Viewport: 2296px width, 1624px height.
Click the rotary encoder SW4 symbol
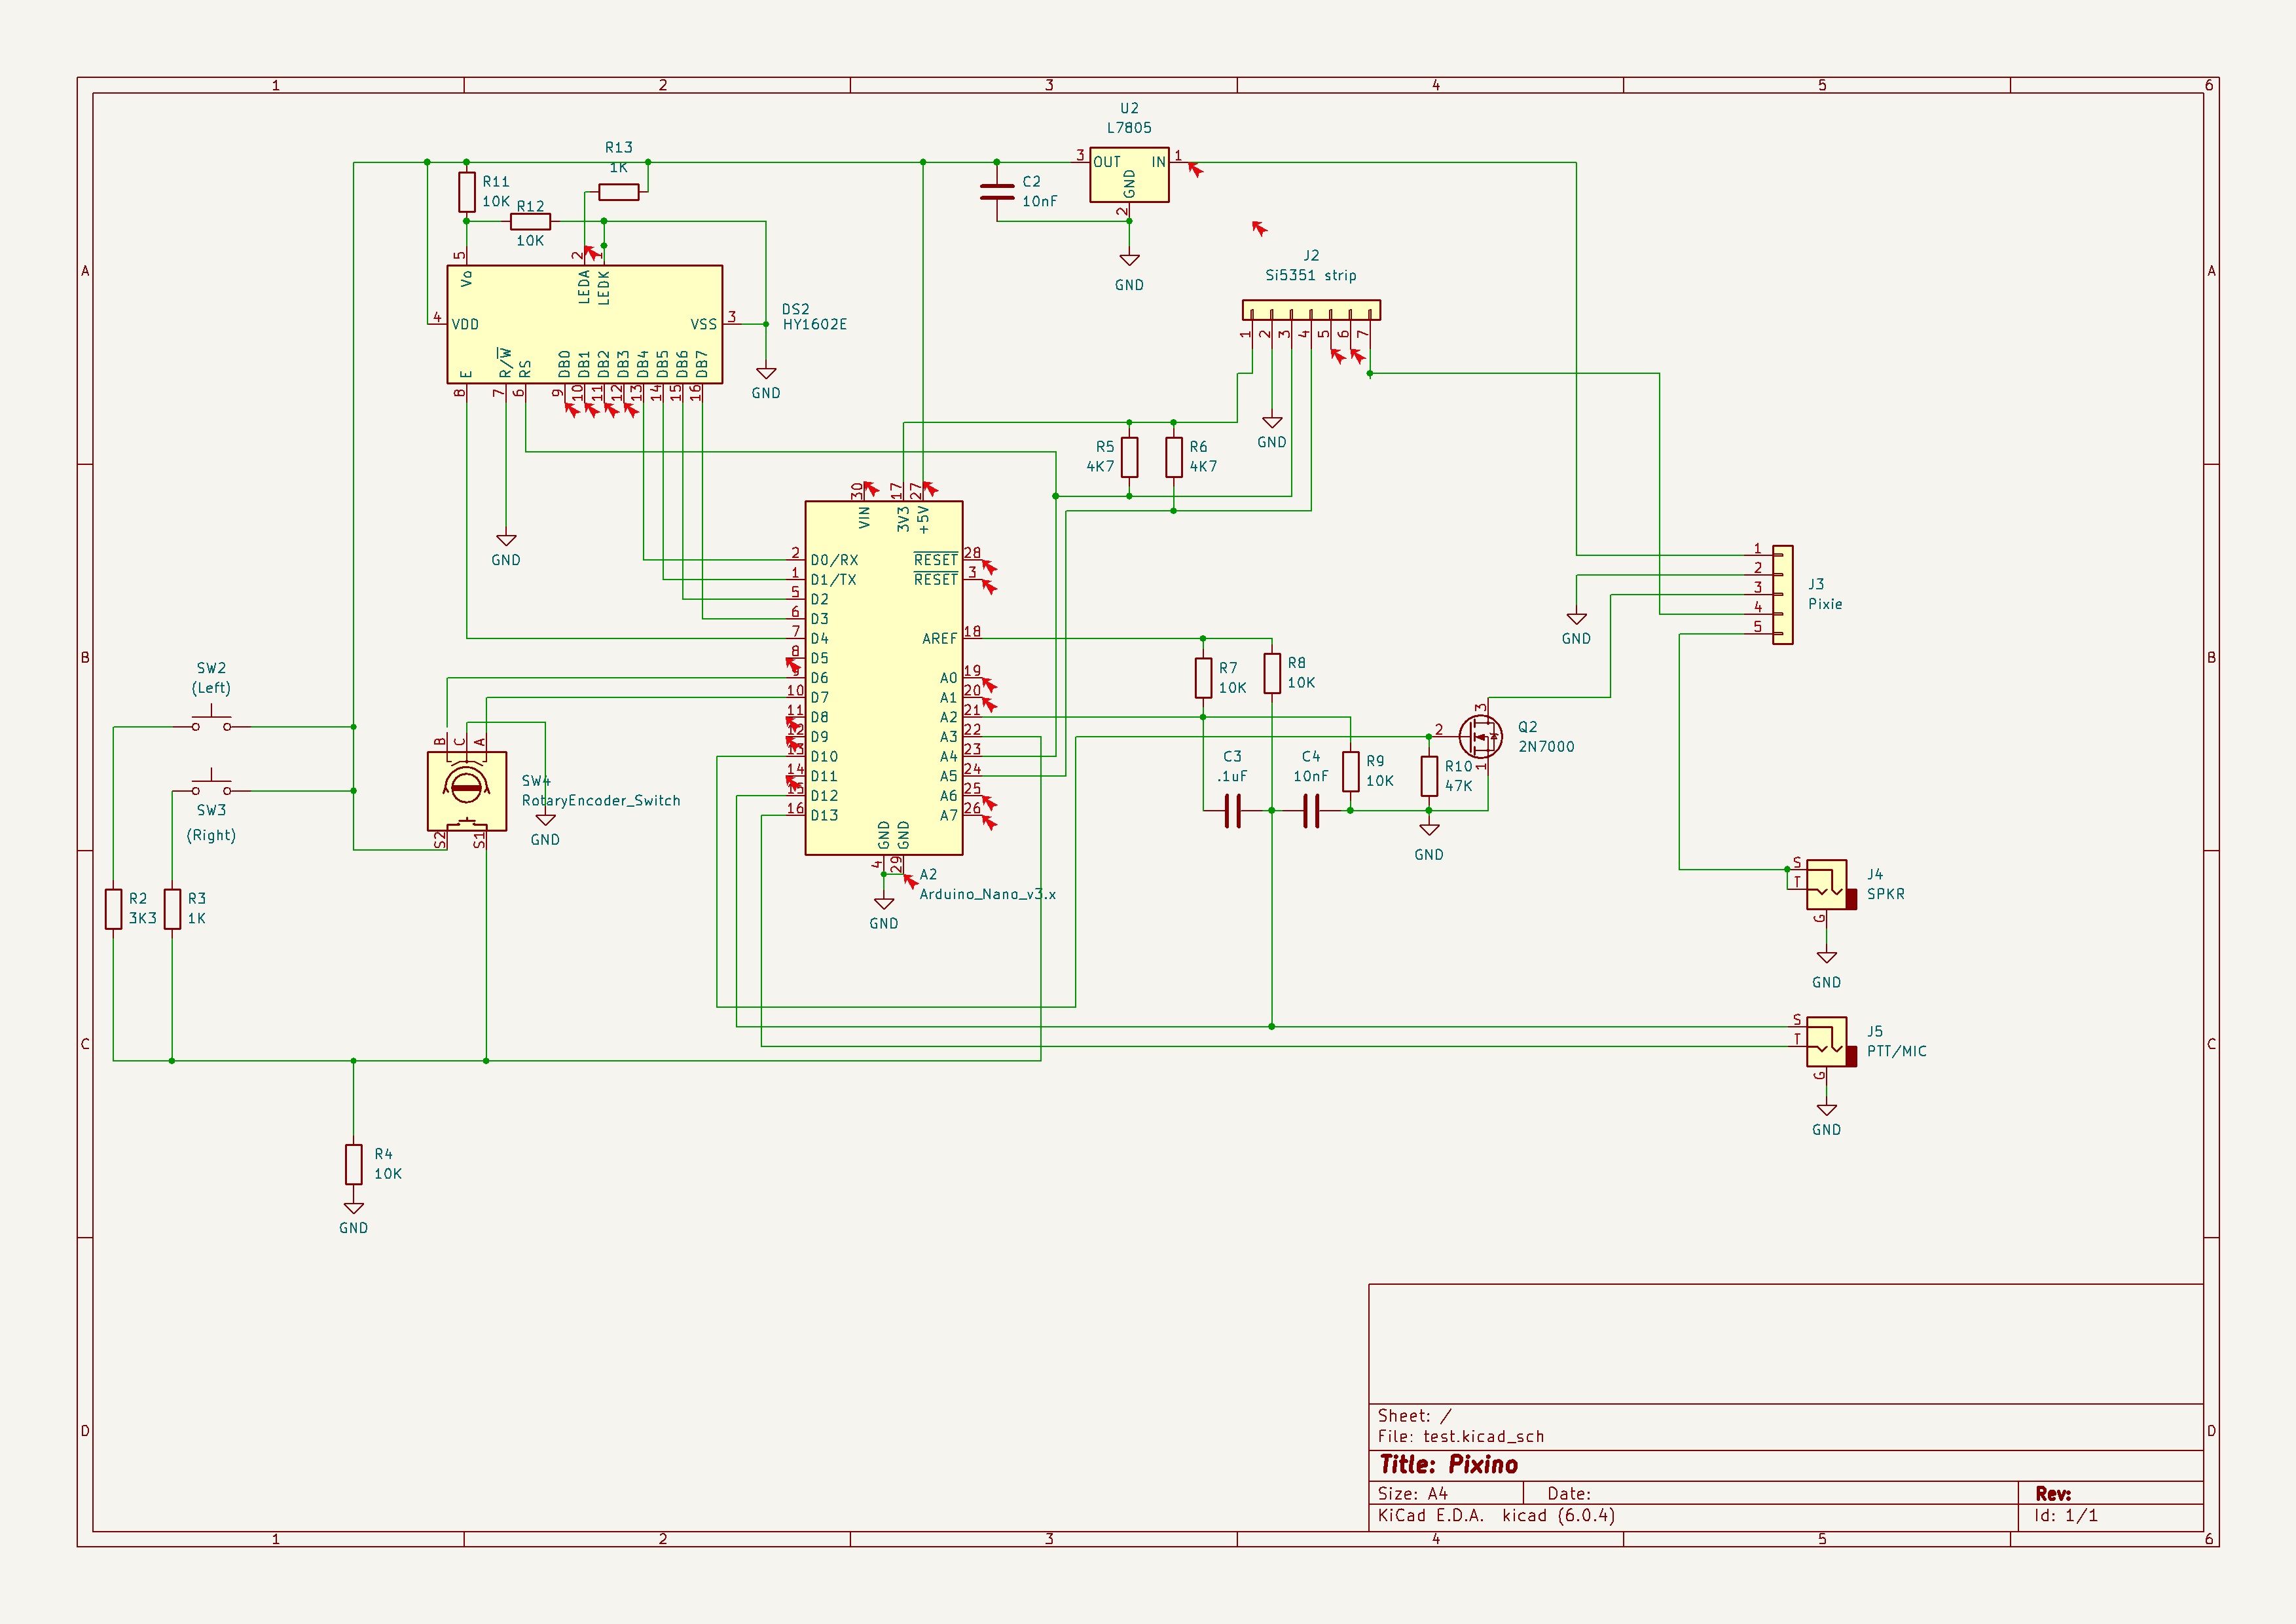click(466, 790)
